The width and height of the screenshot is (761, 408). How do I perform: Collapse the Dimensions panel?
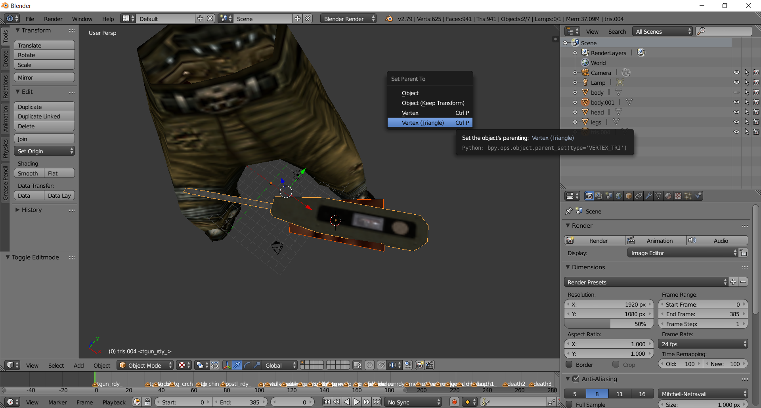pyautogui.click(x=568, y=267)
